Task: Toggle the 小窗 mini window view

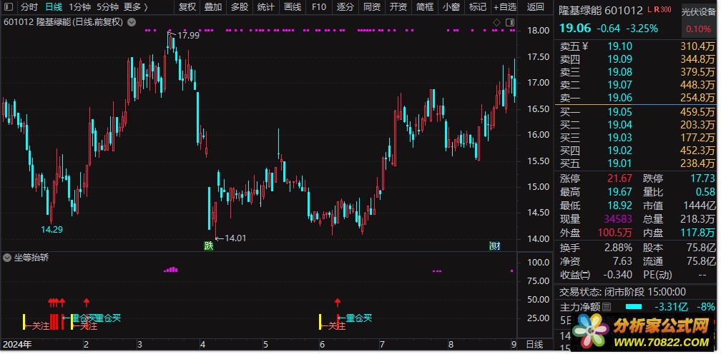Action: pos(451,7)
